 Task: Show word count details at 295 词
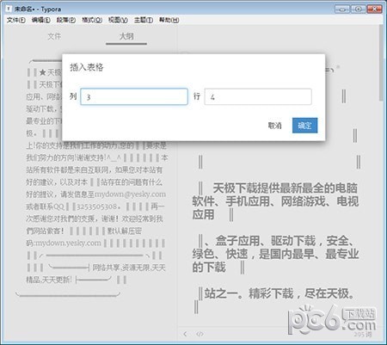pyautogui.click(x=362, y=335)
